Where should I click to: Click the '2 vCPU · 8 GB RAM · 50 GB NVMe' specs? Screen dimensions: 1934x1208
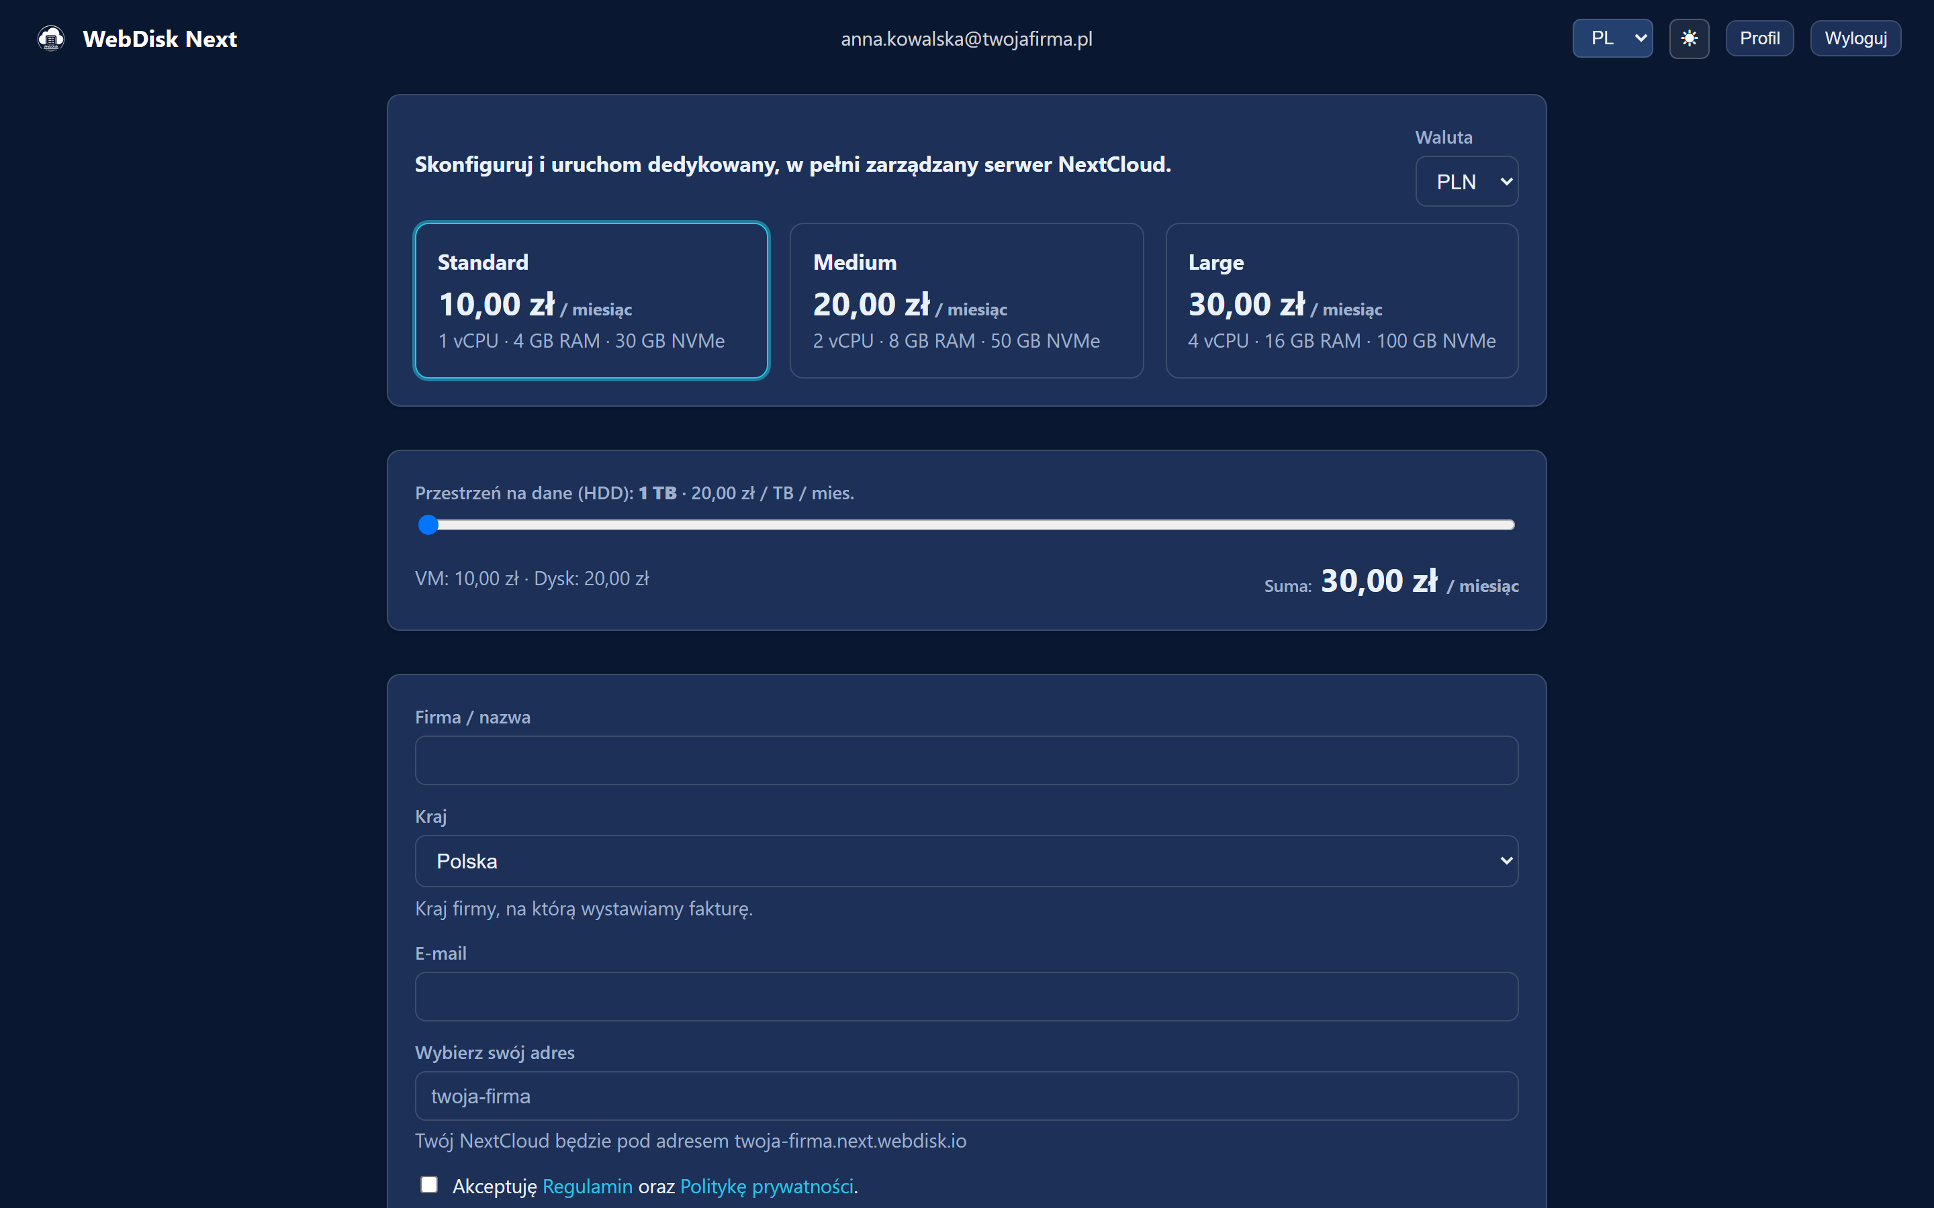(957, 341)
